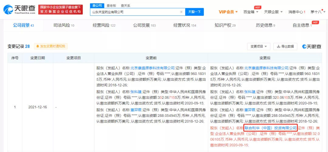The height and width of the screenshot is (152, 328).
Task: Open 北京康盛源泰科技有限公司 link in 变更前 column
Action: coord(152,68)
